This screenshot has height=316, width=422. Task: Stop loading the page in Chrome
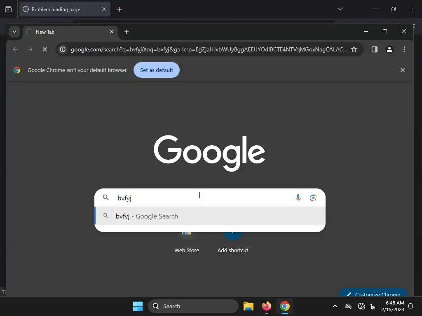[45, 49]
